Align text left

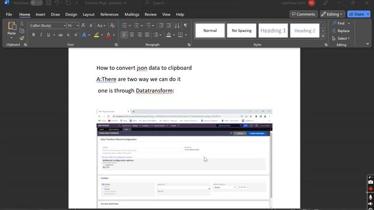[124, 35]
